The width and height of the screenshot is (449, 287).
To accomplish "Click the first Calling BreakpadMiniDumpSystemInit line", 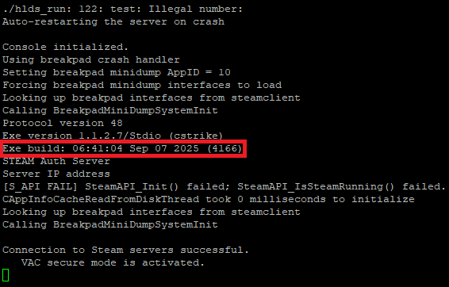I will tap(110, 110).
